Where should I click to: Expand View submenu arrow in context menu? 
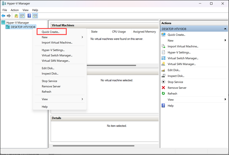pyautogui.click(x=82, y=99)
